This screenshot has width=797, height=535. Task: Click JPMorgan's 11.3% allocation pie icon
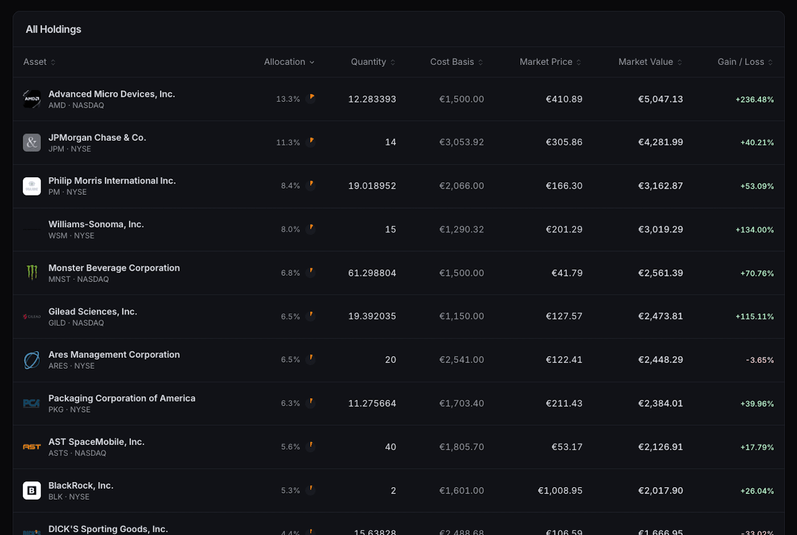click(311, 142)
